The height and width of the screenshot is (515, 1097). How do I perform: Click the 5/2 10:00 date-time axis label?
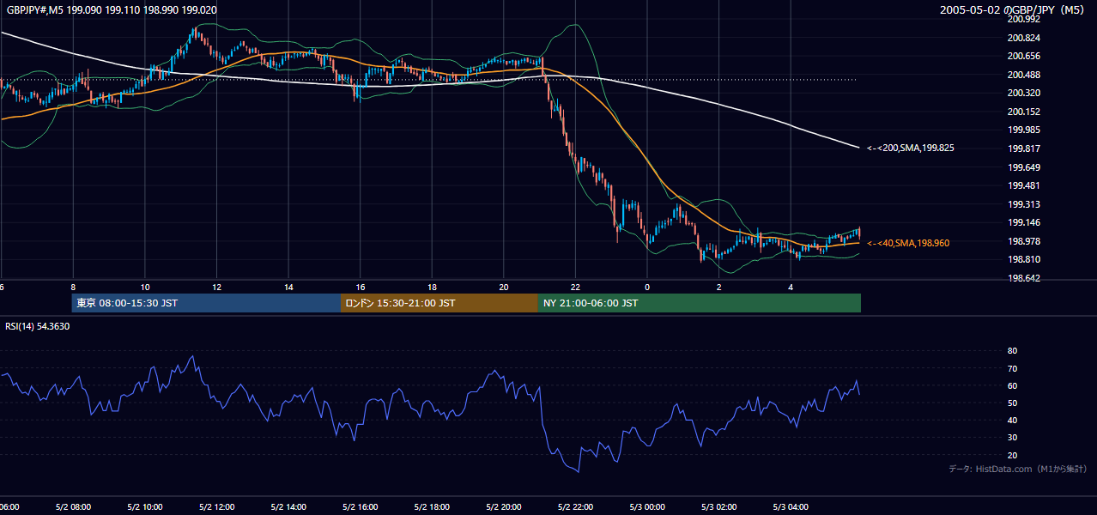pos(145,507)
